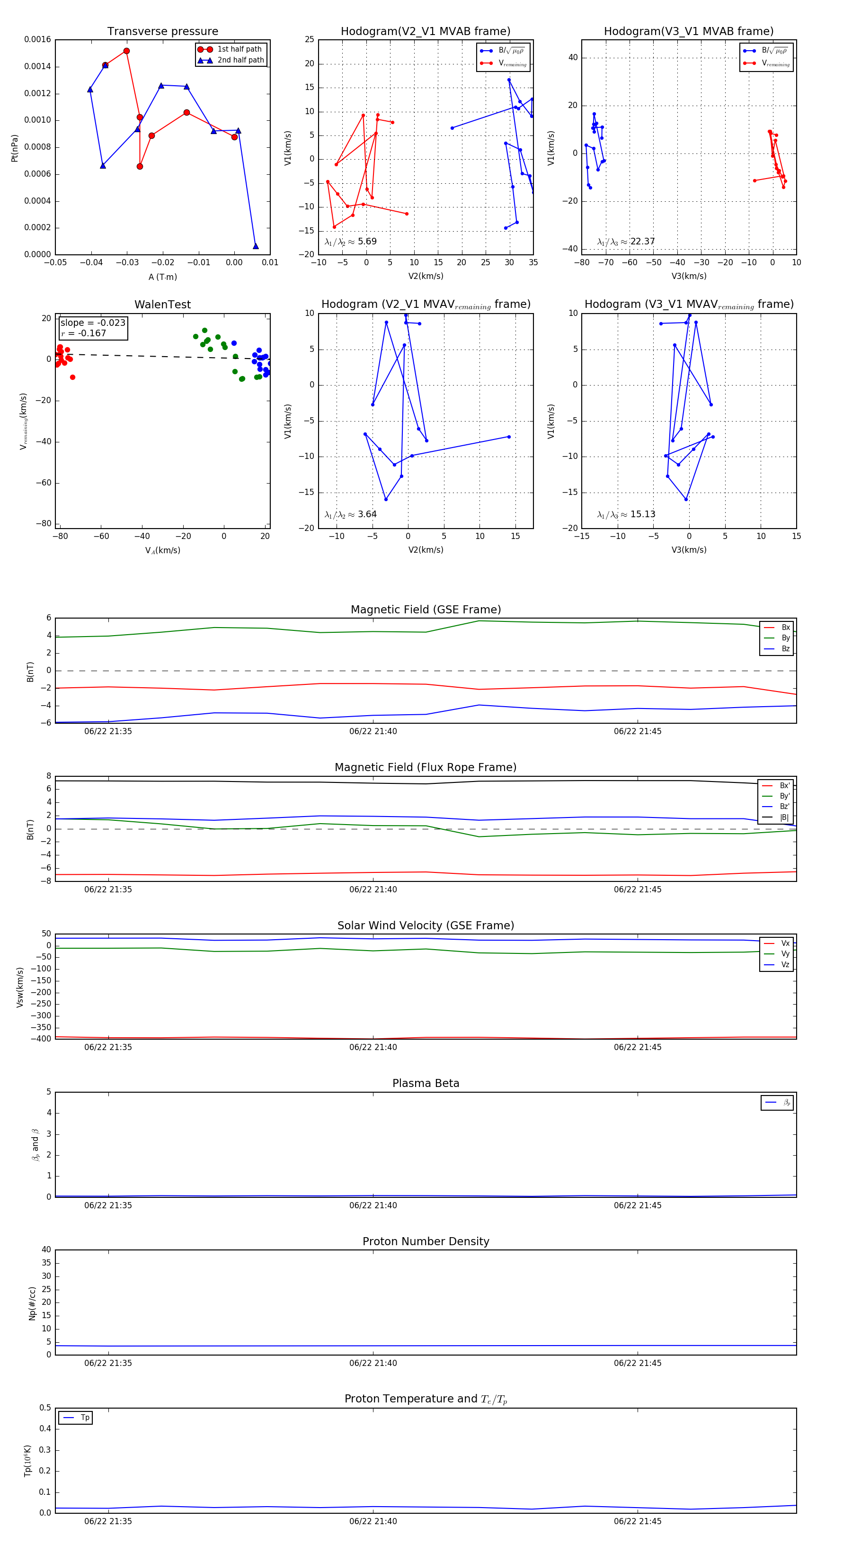Screen dimensions: 852x1563
Task: Click the "WalenTest" plot title
Action: [x=162, y=305]
